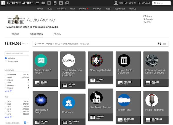The image size is (173, 125).
Task: Check the collections media type box
Action: click(x=5, y=75)
